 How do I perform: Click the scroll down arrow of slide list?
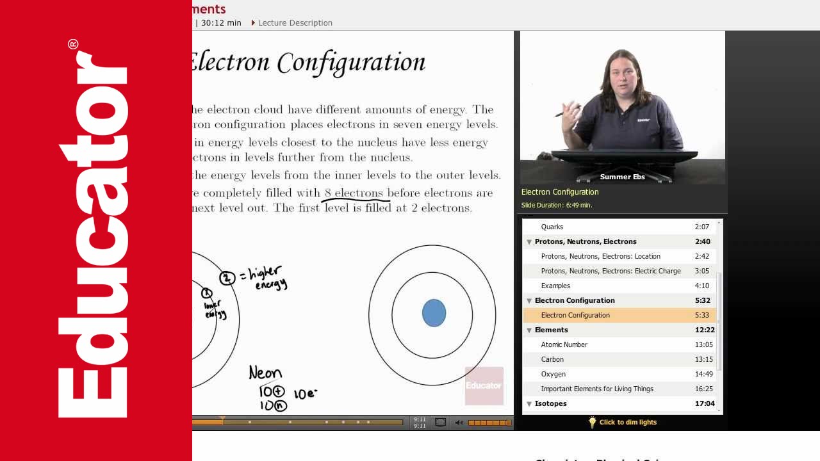(719, 410)
